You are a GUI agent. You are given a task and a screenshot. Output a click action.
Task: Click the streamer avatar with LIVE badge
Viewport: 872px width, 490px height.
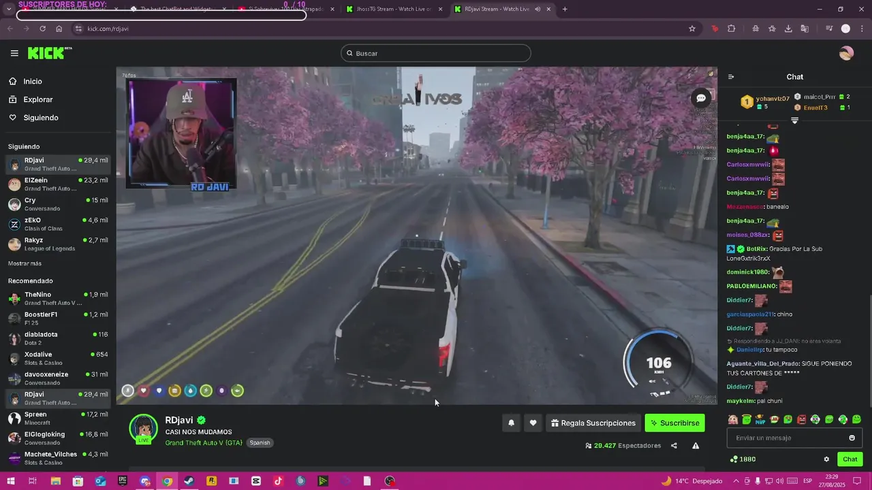pyautogui.click(x=143, y=429)
